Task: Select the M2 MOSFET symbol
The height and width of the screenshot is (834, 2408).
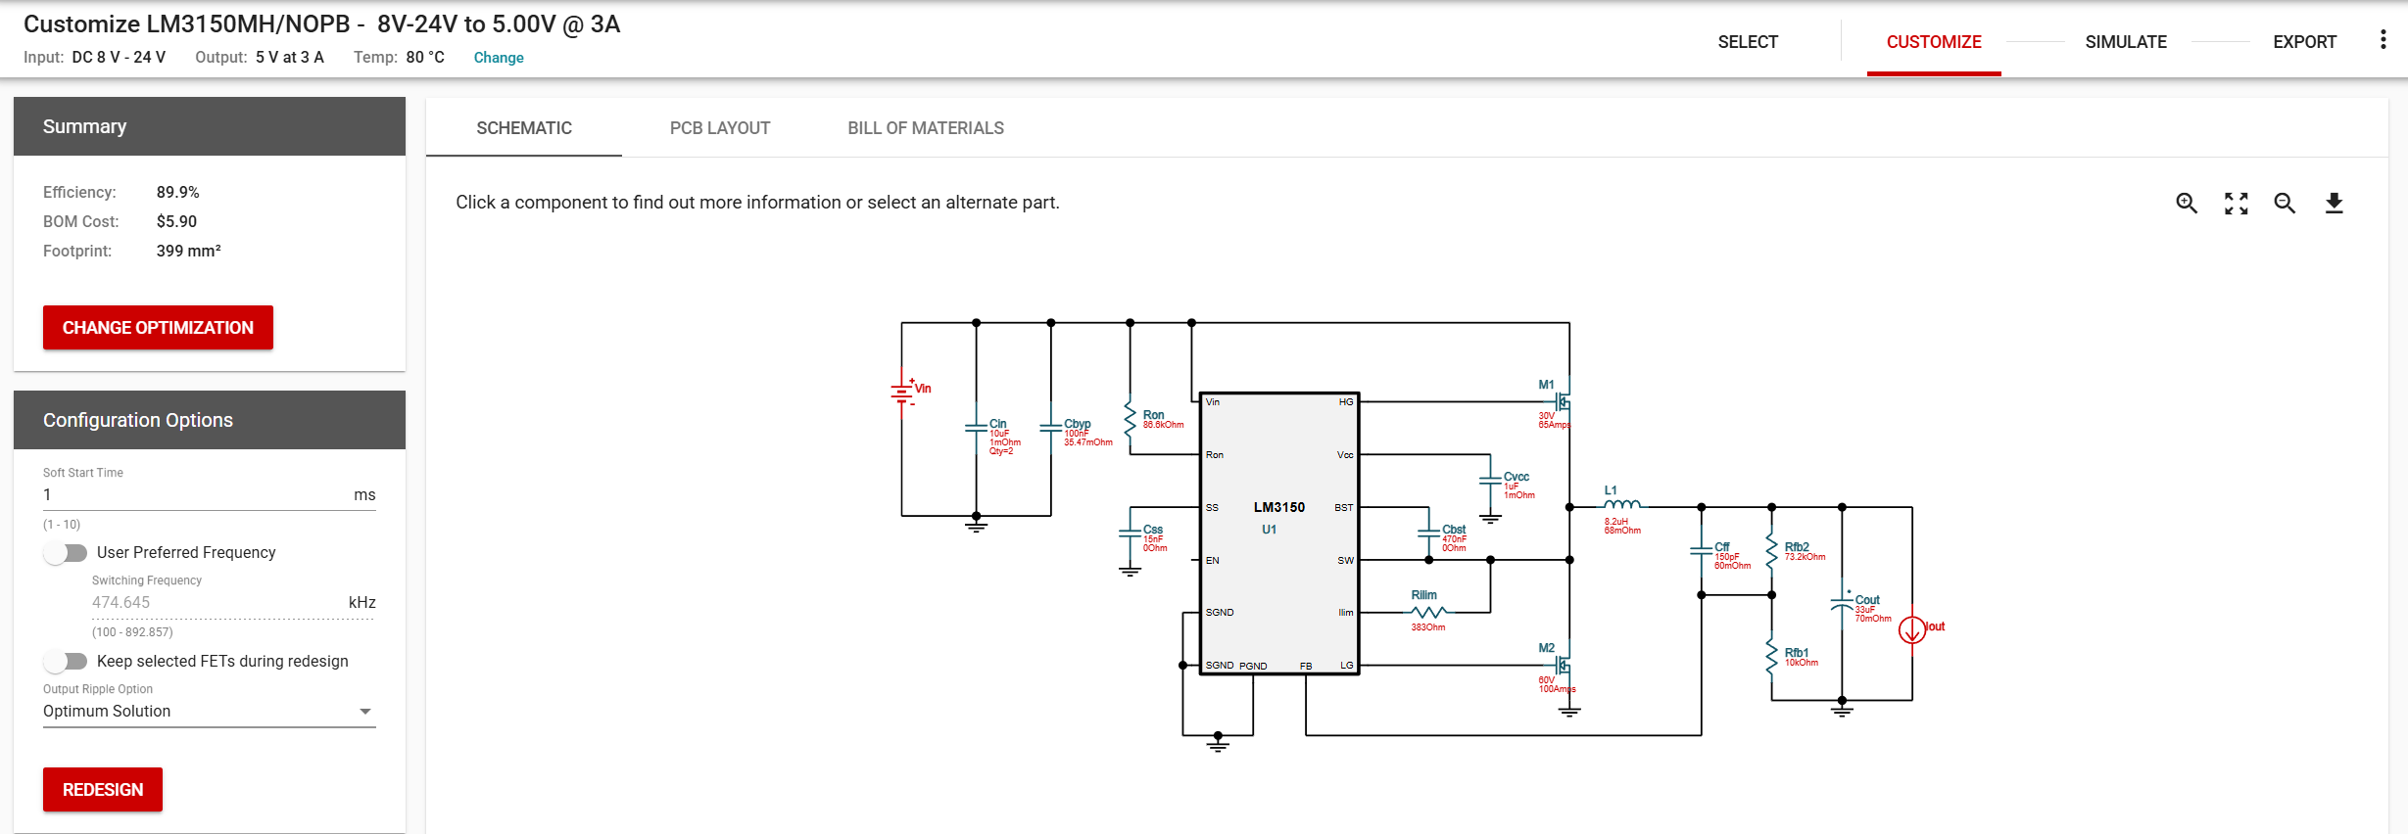Action: coord(1563,666)
